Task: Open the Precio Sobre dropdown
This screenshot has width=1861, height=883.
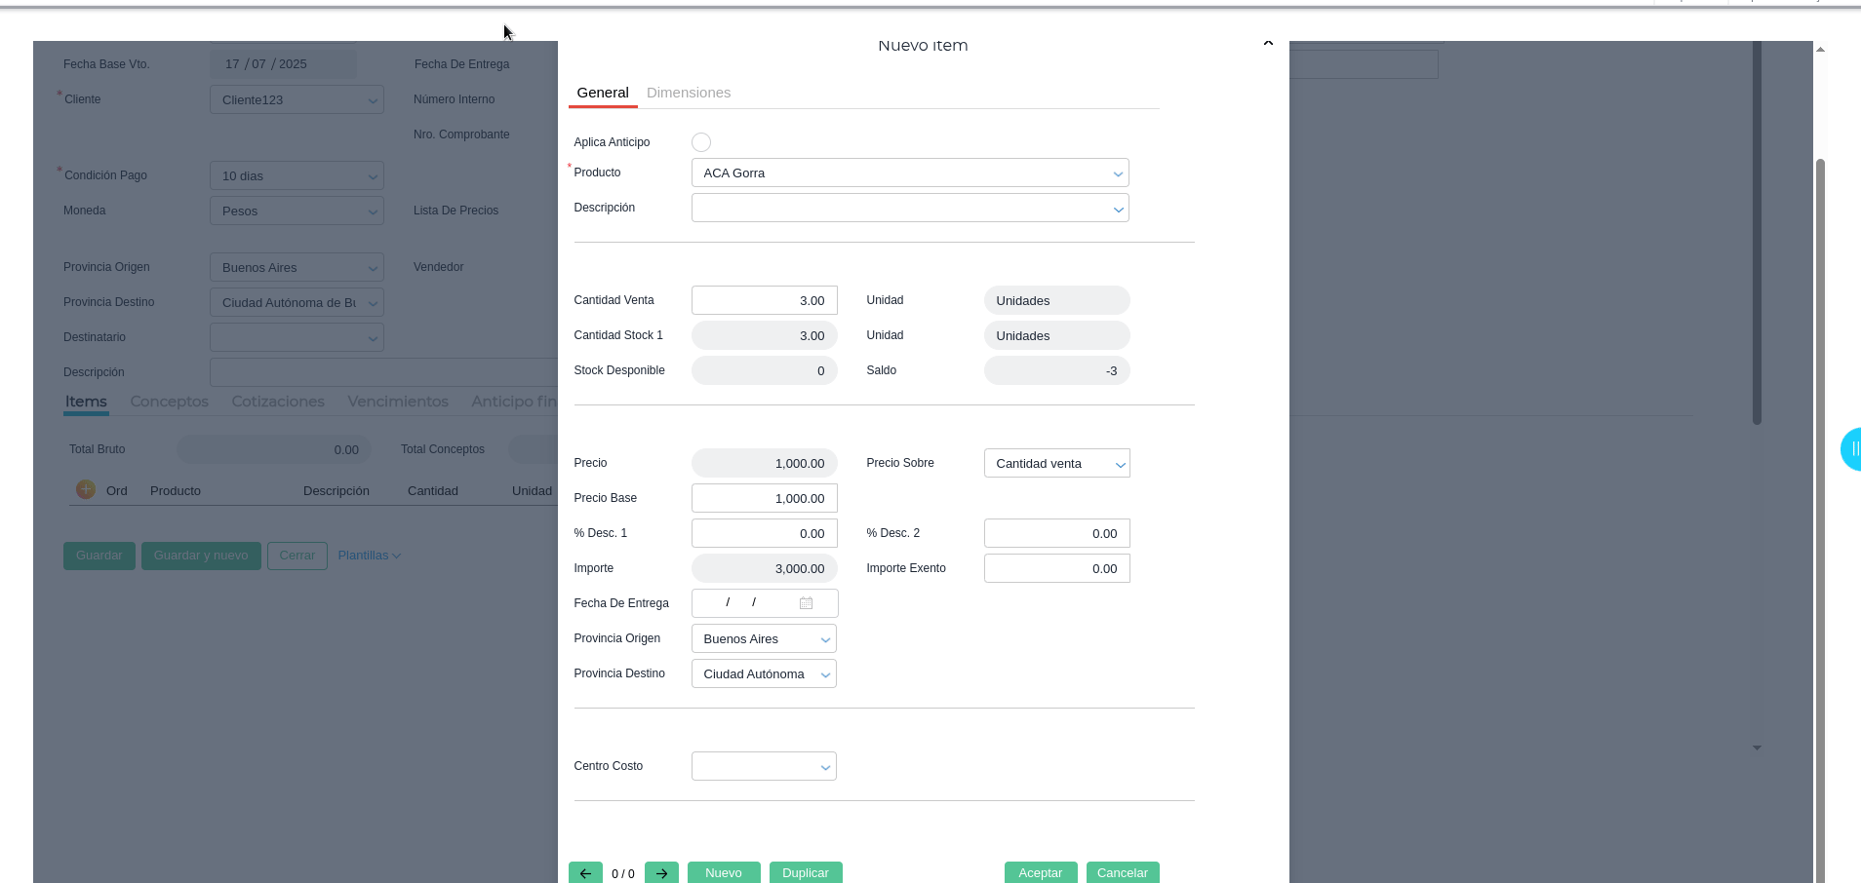Action: [x=1120, y=464]
